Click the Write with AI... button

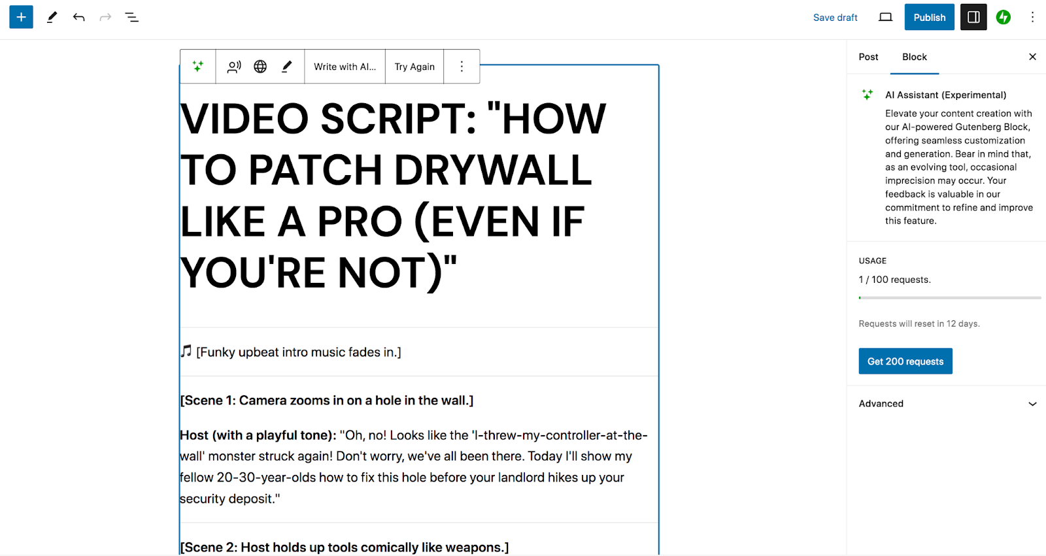click(x=345, y=67)
